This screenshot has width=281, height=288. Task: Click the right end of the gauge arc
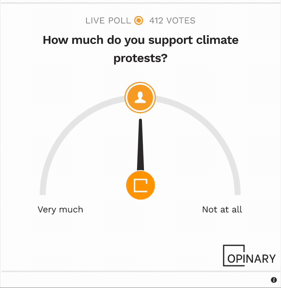(x=238, y=191)
